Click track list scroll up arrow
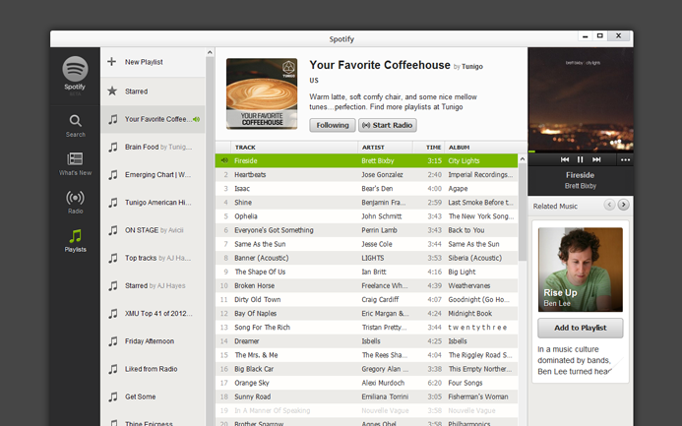Screen dimensions: 682x426 [523, 159]
